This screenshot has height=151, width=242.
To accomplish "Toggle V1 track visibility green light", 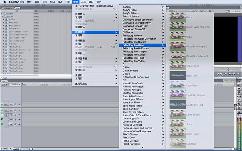I will pyautogui.click(x=2, y=104).
